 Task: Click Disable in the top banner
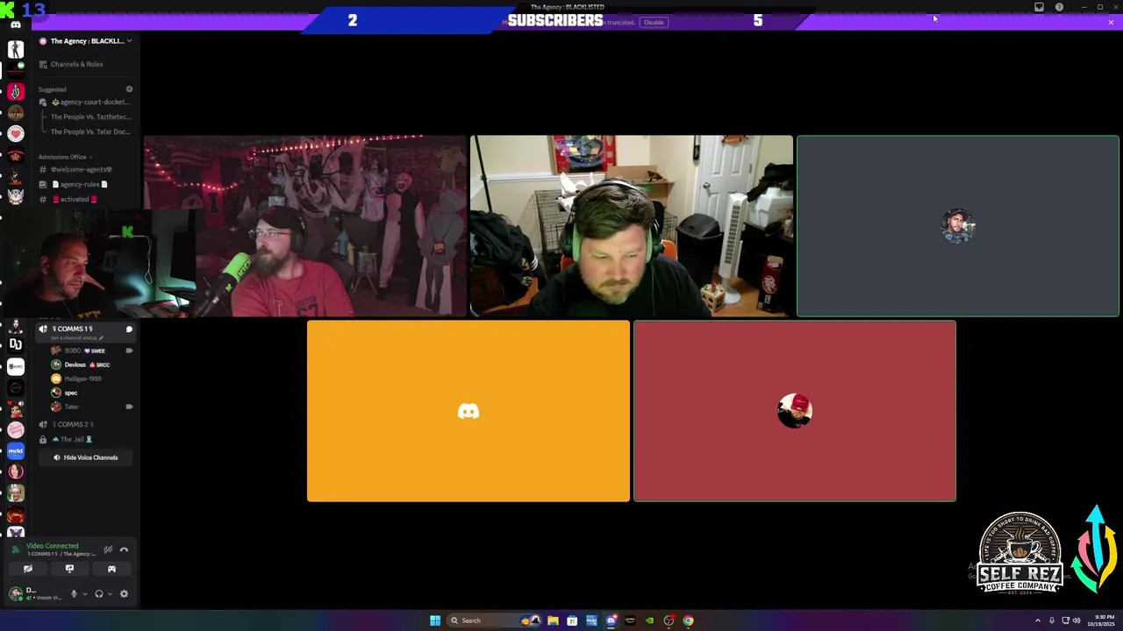pos(654,22)
